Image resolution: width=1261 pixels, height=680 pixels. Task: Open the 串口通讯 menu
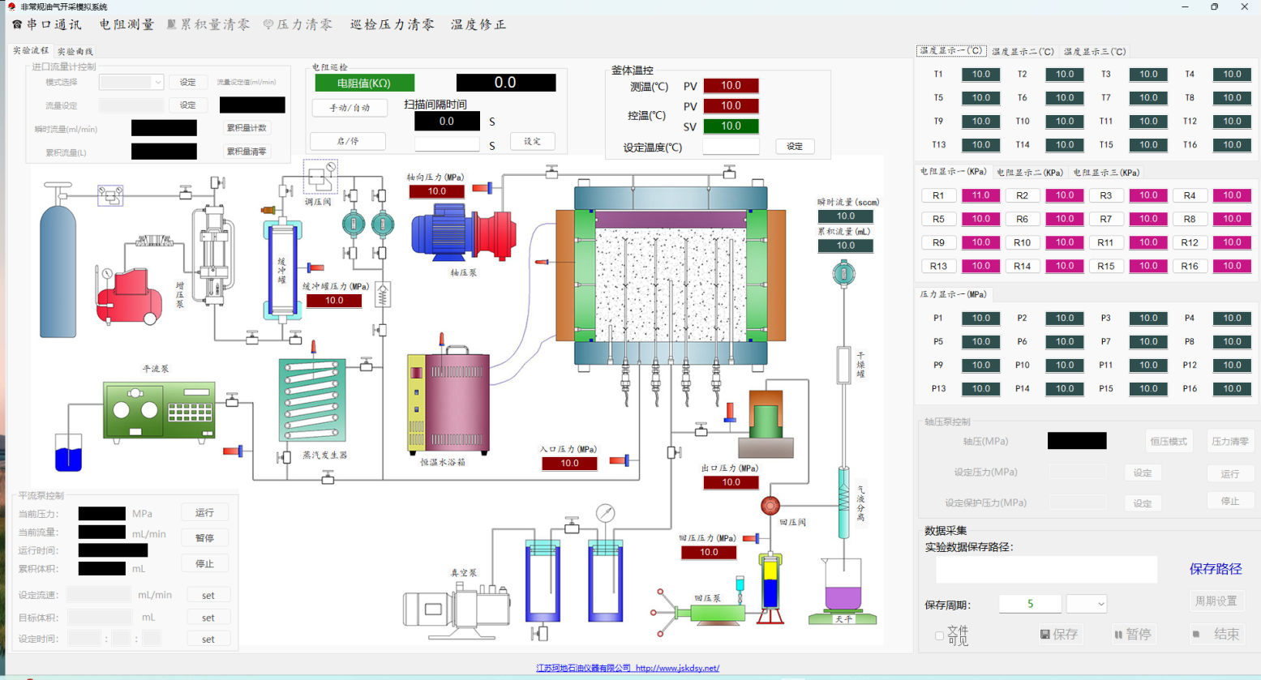(47, 25)
